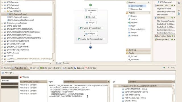The width and height of the screenshot is (182, 102).
Task: Pick the Receive action in palette
Action: point(133,23)
